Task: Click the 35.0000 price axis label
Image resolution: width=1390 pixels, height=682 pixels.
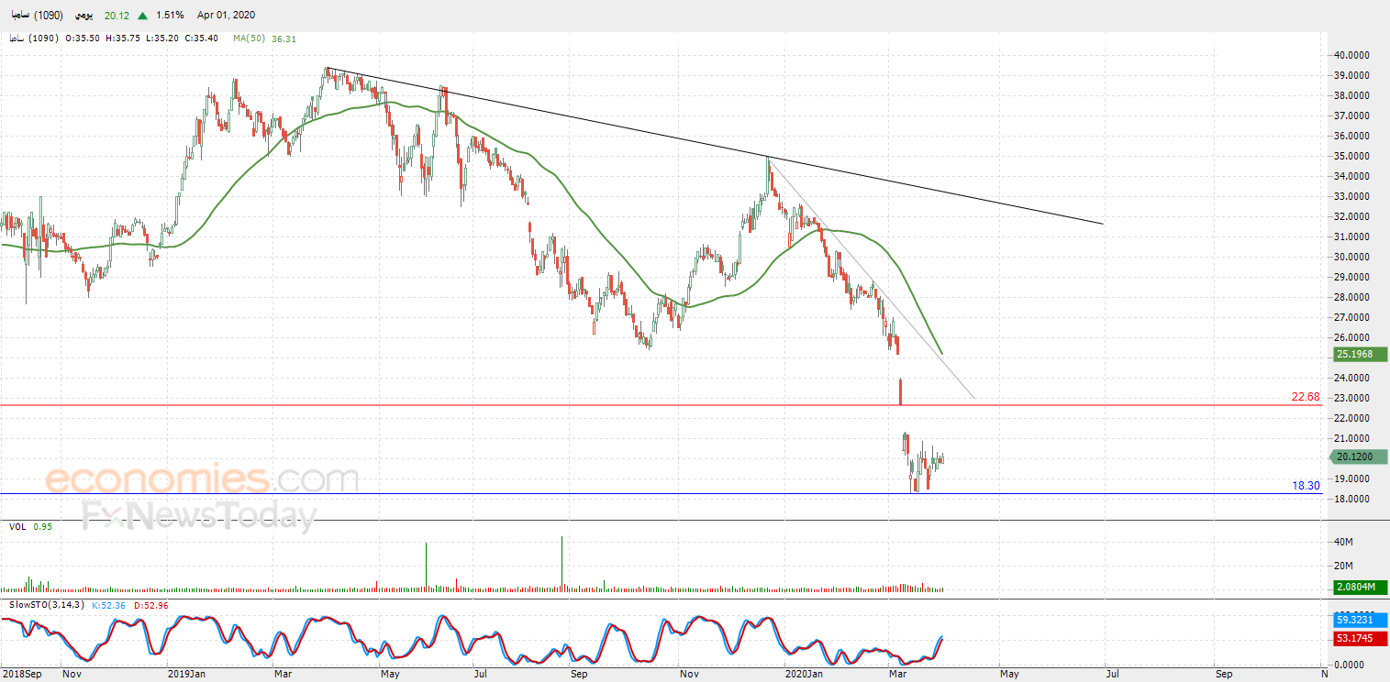Action: point(1351,156)
